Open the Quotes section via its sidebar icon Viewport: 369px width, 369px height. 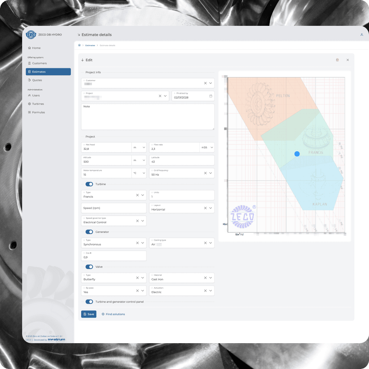[x=30, y=80]
